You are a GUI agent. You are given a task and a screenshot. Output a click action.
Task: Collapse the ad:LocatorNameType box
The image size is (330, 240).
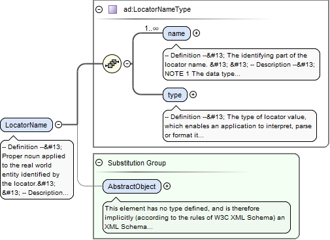click(x=99, y=9)
